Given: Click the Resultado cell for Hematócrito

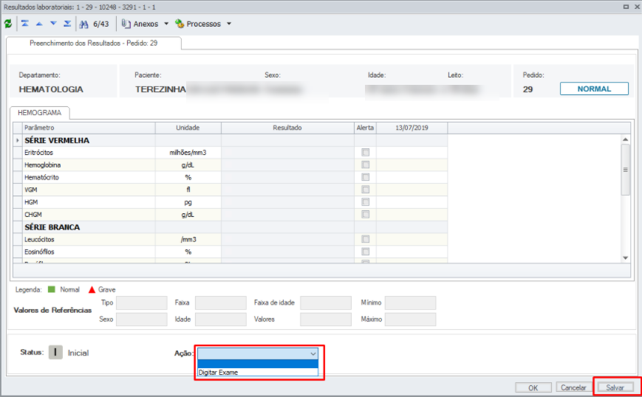Looking at the screenshot, I should [287, 177].
